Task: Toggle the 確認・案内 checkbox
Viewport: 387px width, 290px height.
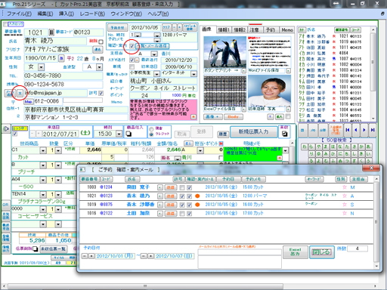Action: [132, 46]
